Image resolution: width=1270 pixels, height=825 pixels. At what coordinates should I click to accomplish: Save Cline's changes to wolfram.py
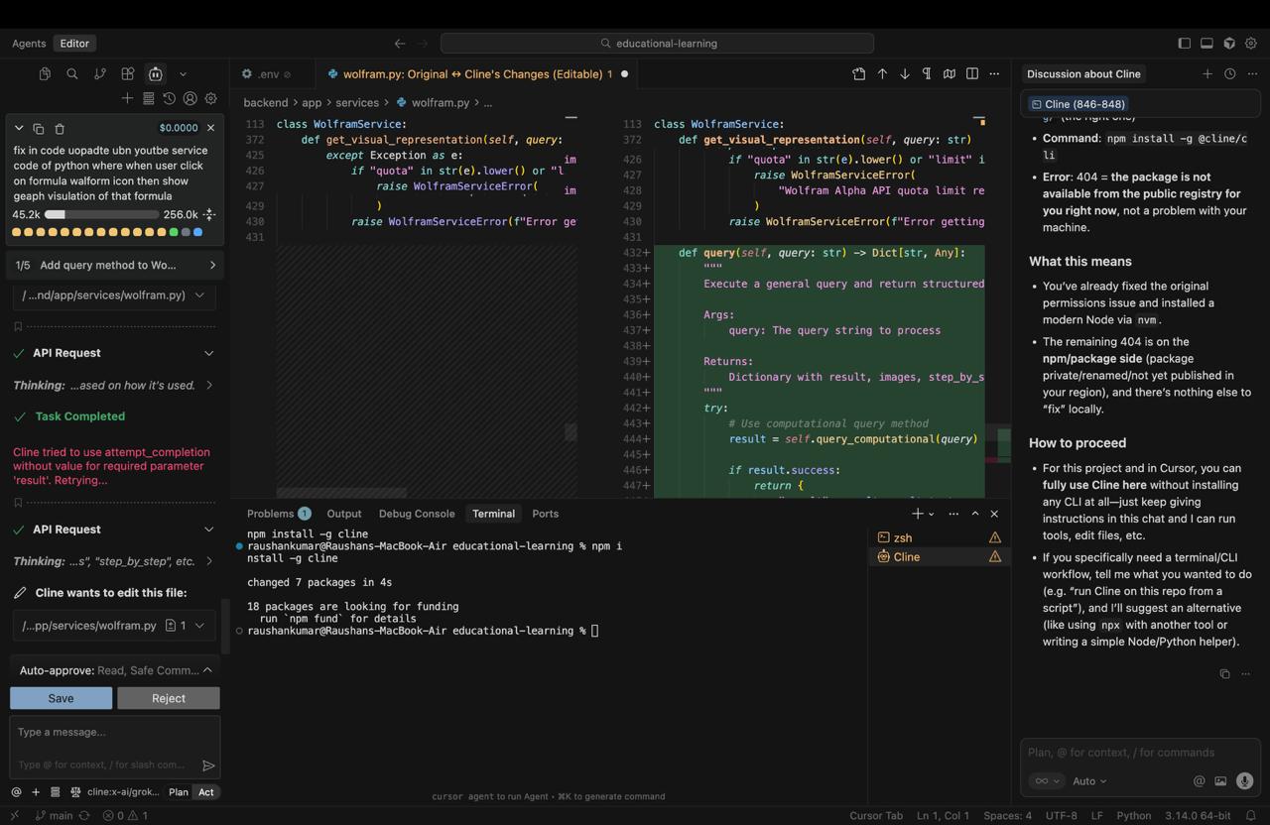tap(61, 698)
